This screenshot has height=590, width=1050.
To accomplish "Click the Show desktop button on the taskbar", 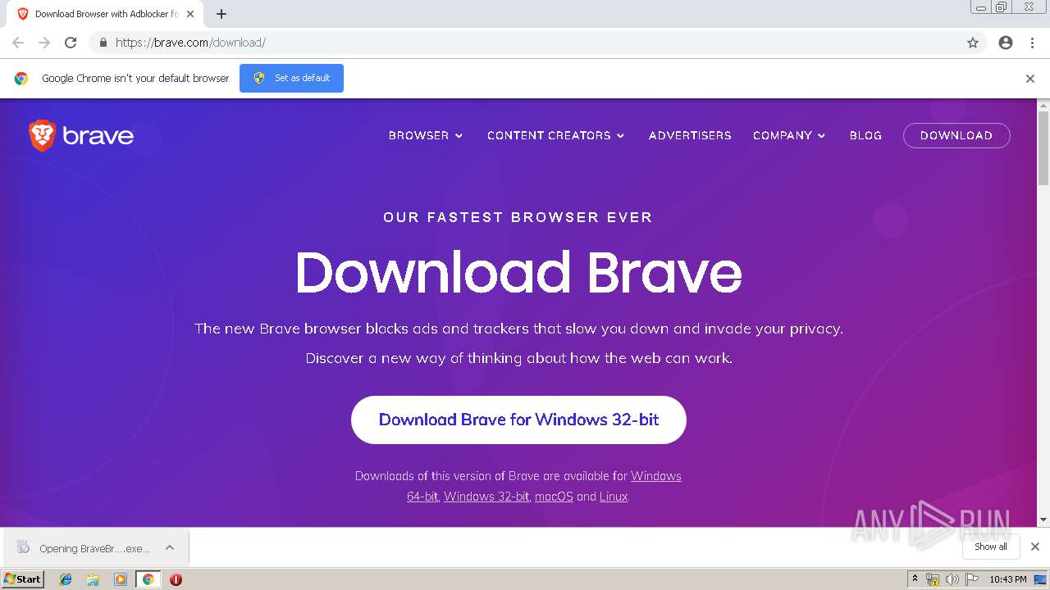I will click(x=1041, y=579).
